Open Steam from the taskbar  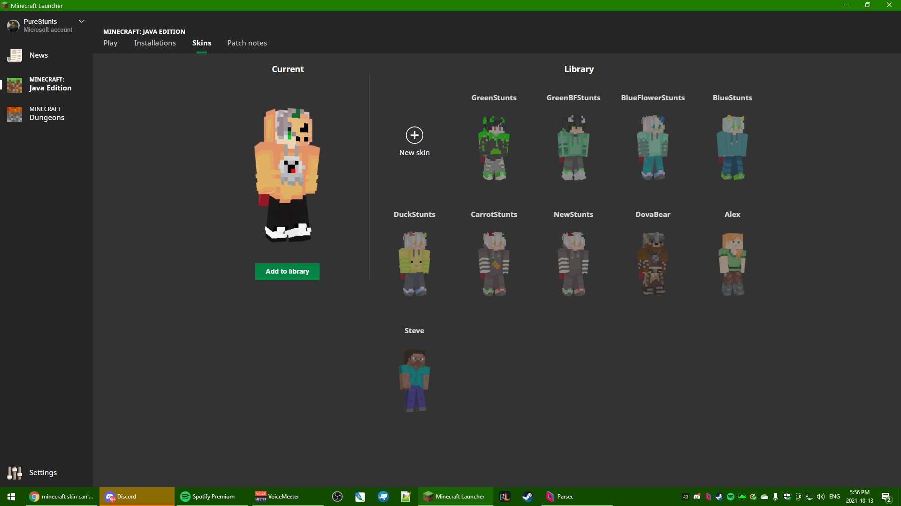point(527,497)
